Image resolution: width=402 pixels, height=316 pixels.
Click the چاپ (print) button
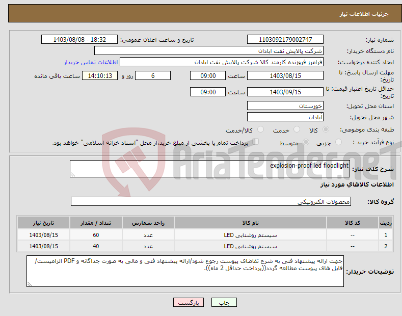224,302
